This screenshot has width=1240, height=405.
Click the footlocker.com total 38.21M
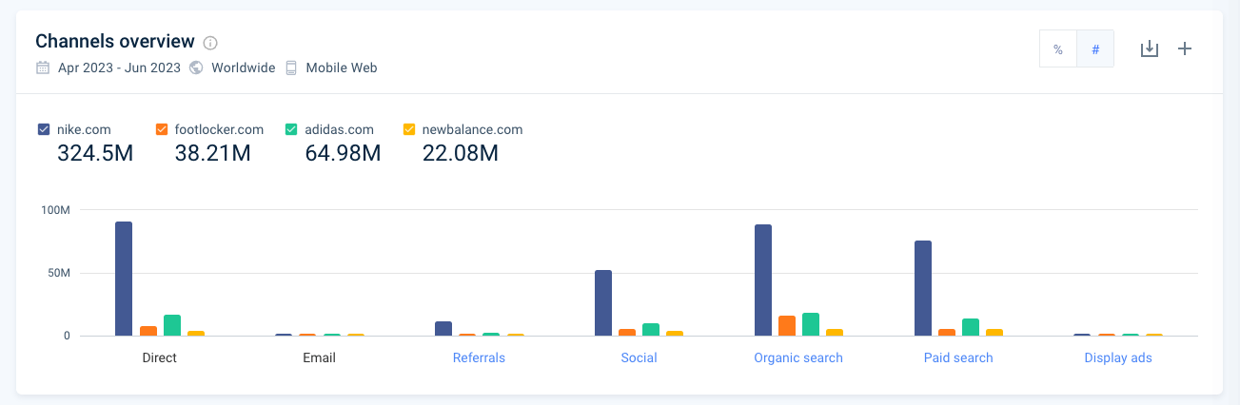pyautogui.click(x=212, y=152)
